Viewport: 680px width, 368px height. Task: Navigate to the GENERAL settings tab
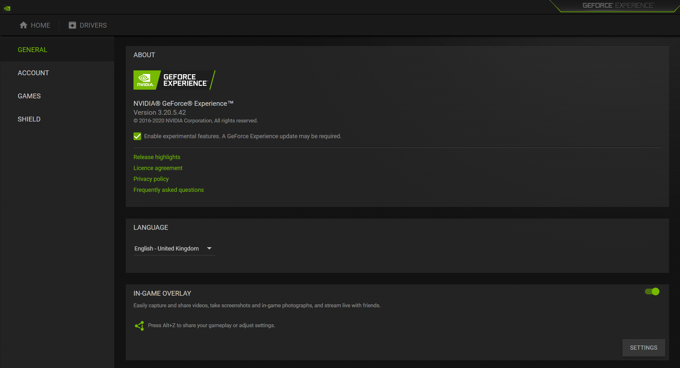click(32, 49)
